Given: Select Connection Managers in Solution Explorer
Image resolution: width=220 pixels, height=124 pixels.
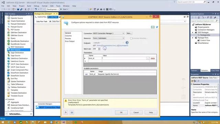Looking at the screenshot, I should coord(206,30).
